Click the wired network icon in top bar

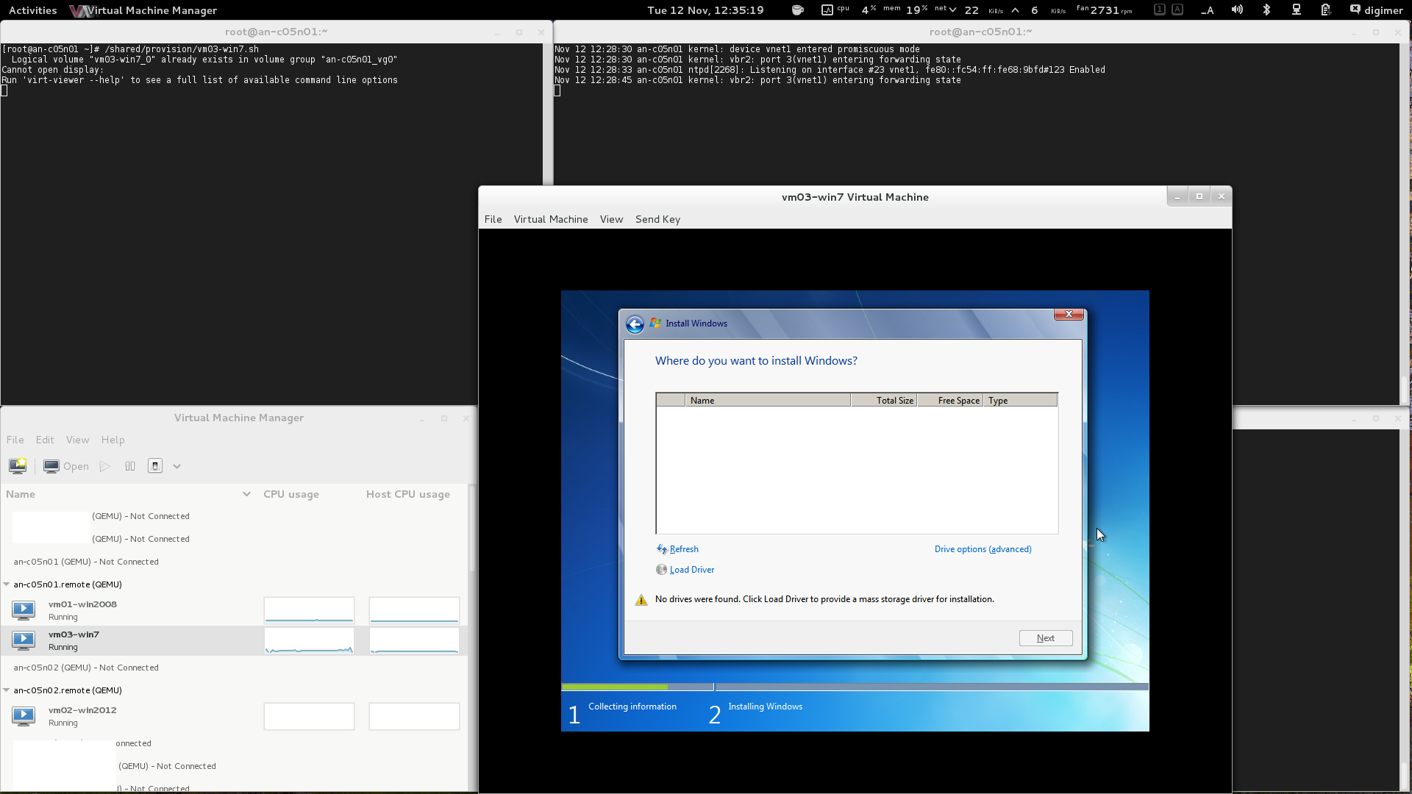tap(1297, 10)
